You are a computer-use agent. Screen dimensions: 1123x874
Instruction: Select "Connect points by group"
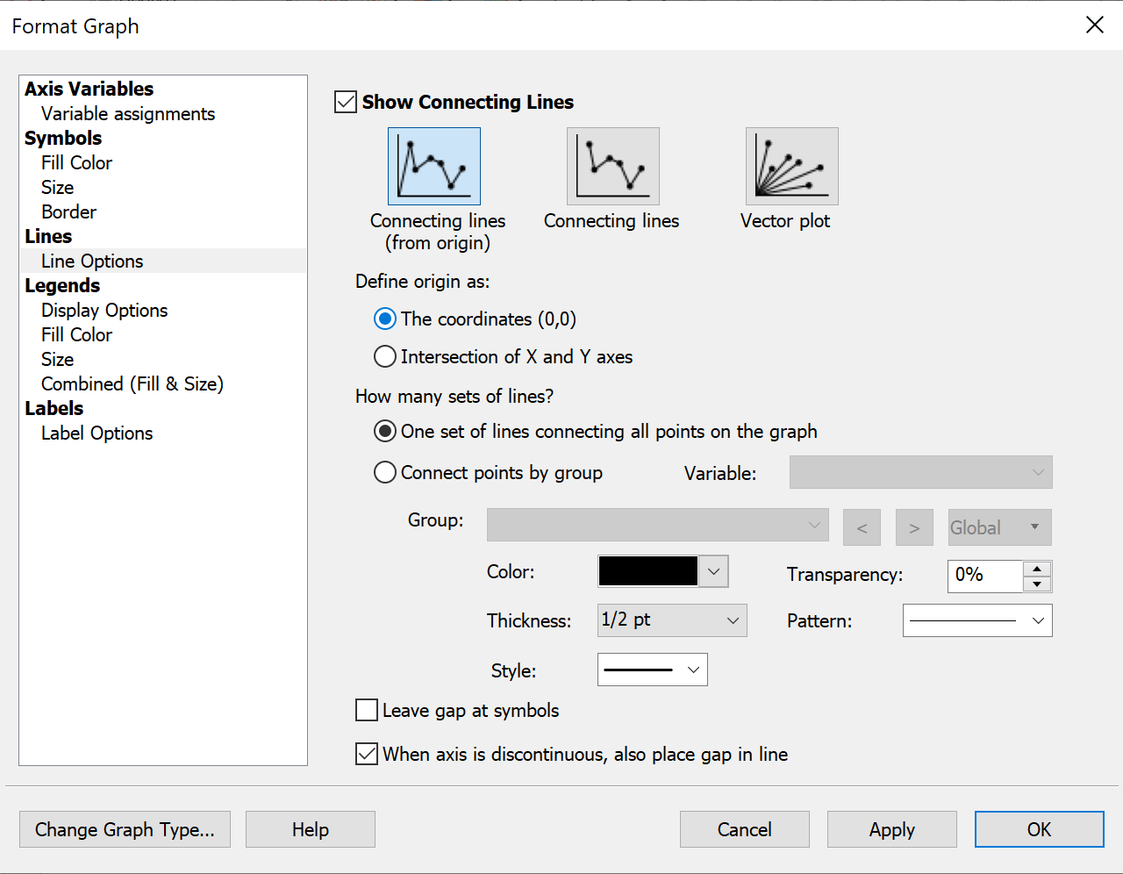tap(384, 472)
